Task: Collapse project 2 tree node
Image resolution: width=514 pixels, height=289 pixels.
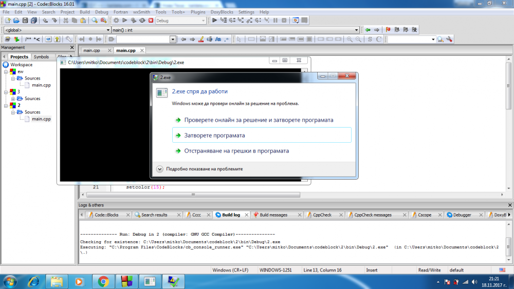Action: (x=6, y=105)
